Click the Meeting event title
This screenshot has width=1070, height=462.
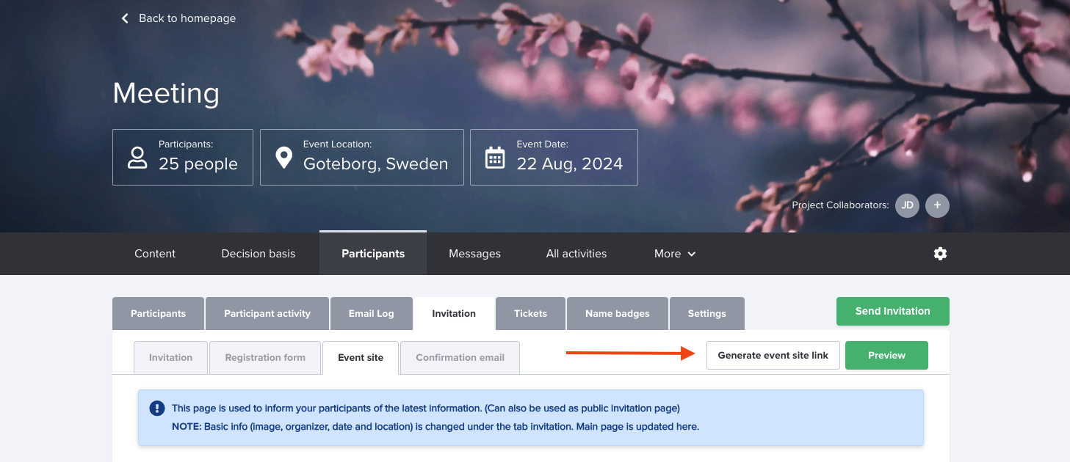pyautogui.click(x=166, y=94)
